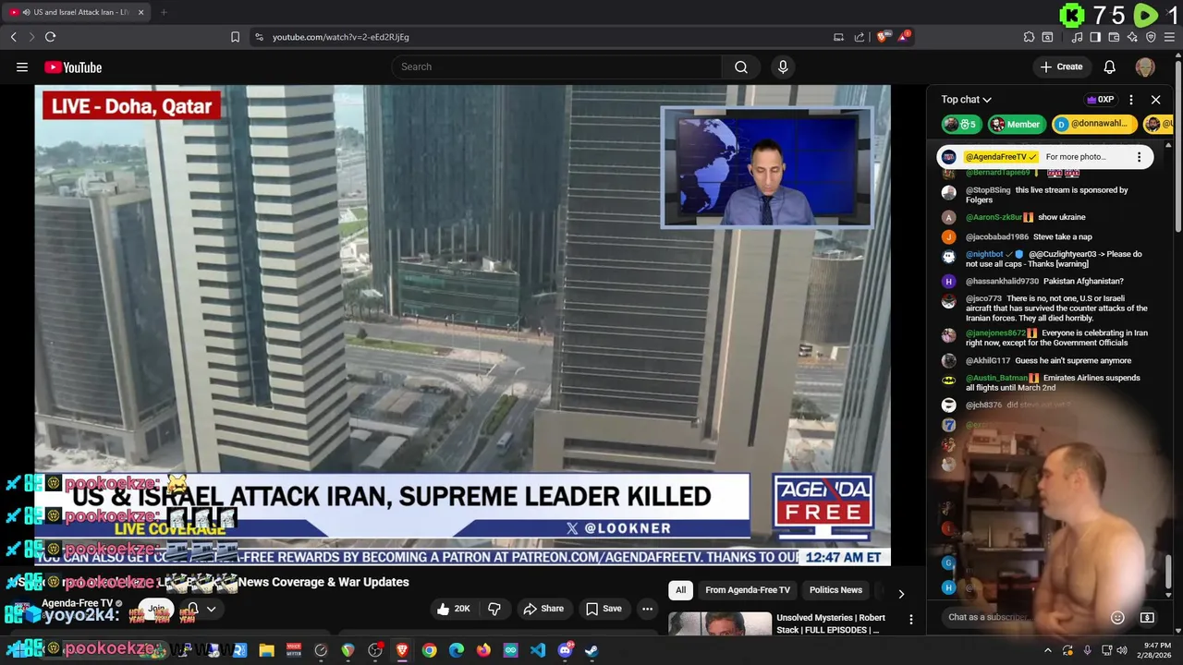
Task: Open a new browser tab
Action: click(x=164, y=12)
